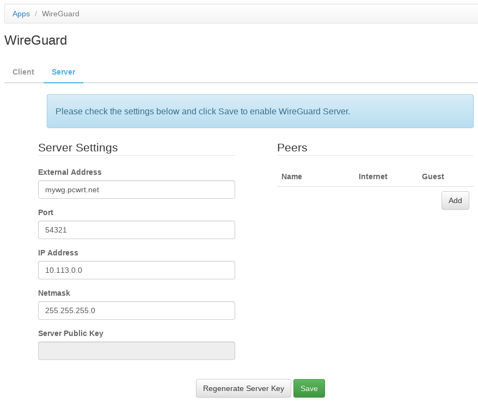Screen dimensions: 478x415
Task: Save the WireGuard server settings
Action: (x=309, y=388)
